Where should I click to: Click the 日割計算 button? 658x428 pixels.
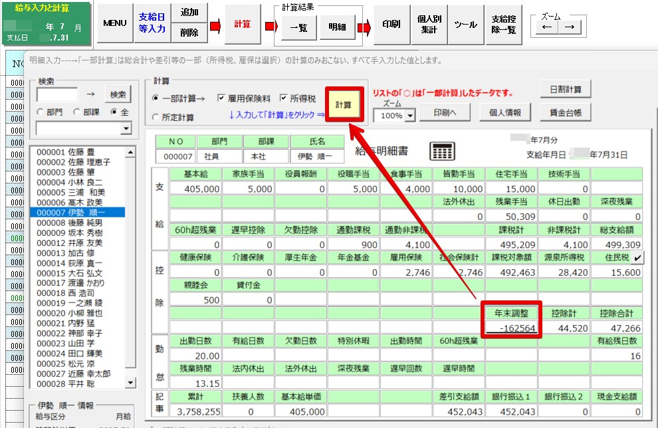[565, 90]
